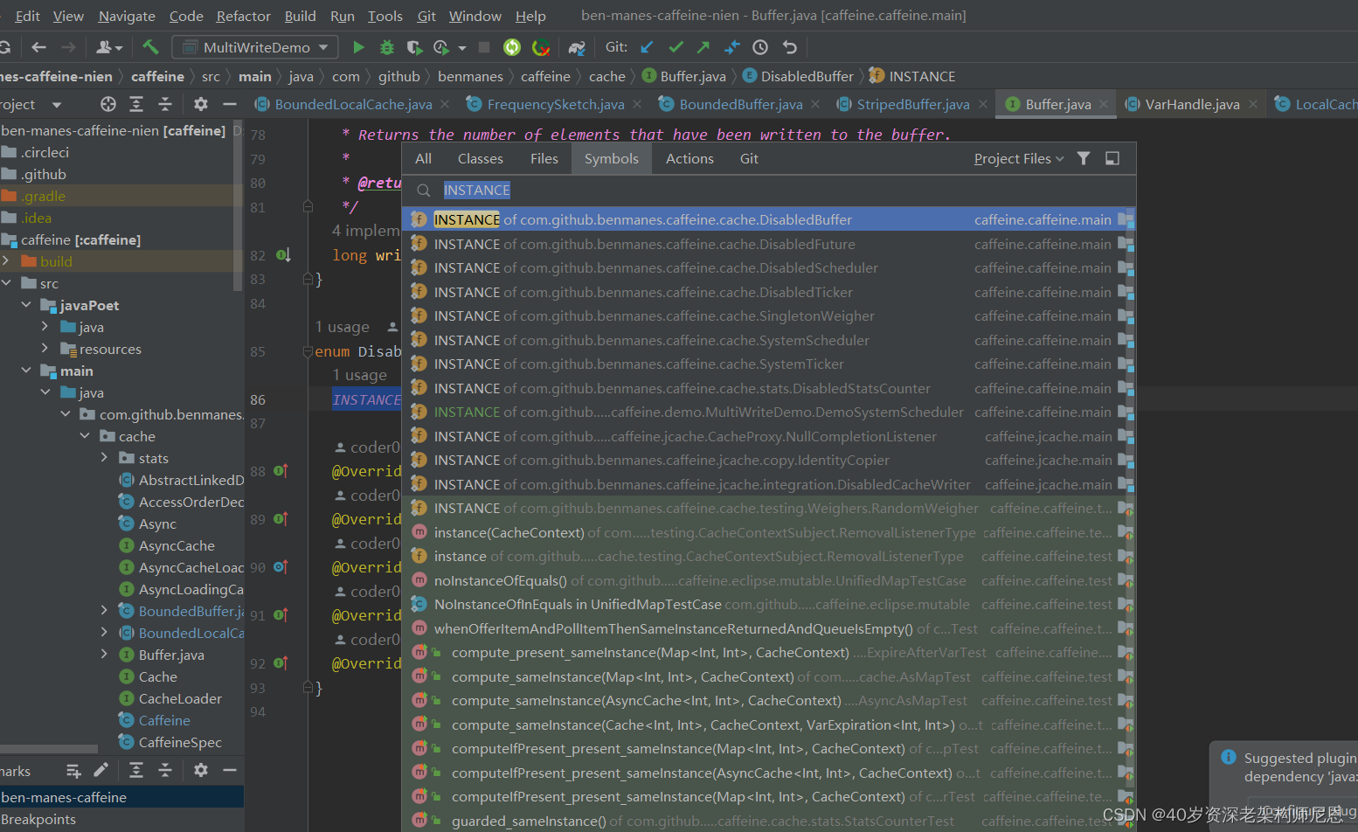Switch to the Actions search tab
The height and width of the screenshot is (832, 1358).
pyautogui.click(x=689, y=158)
